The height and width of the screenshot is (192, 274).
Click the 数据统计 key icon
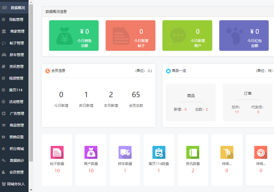4,160
